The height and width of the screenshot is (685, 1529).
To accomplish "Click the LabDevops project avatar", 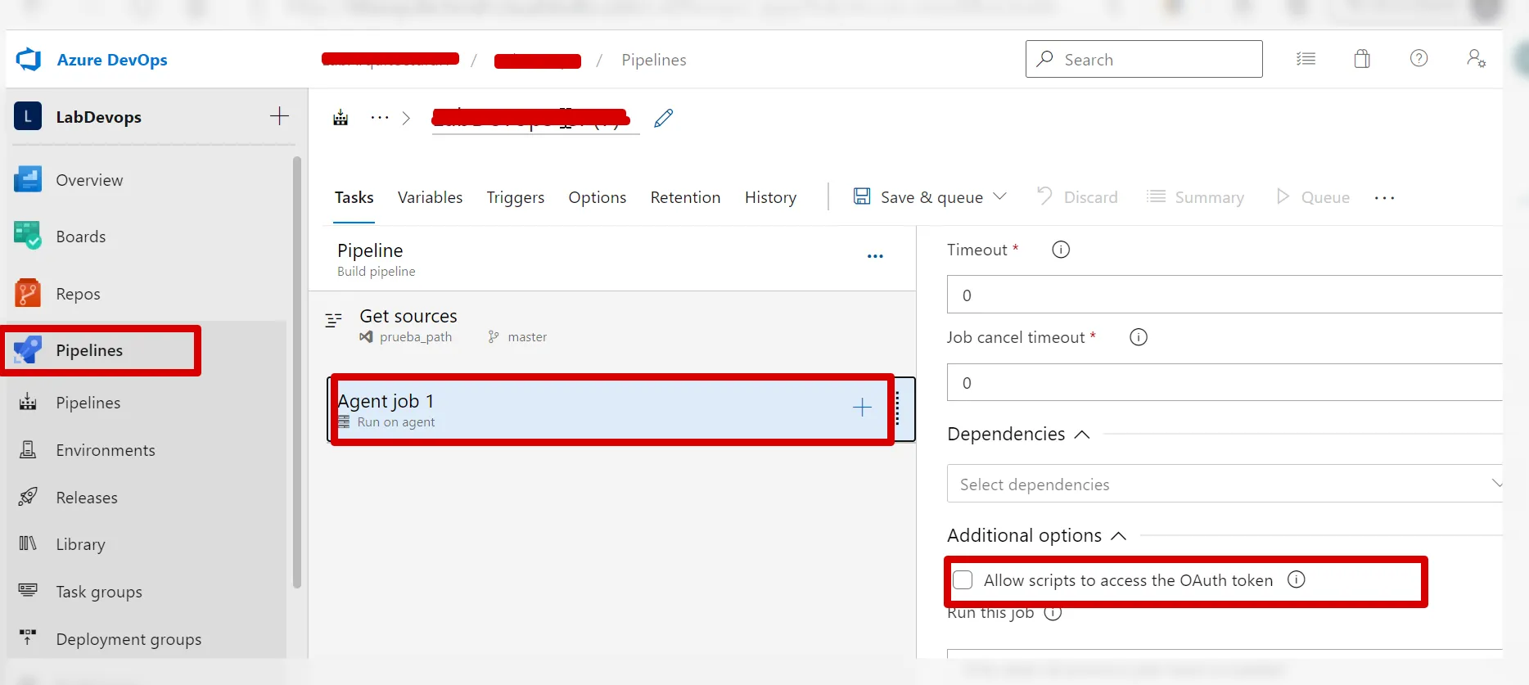I will pos(28,116).
